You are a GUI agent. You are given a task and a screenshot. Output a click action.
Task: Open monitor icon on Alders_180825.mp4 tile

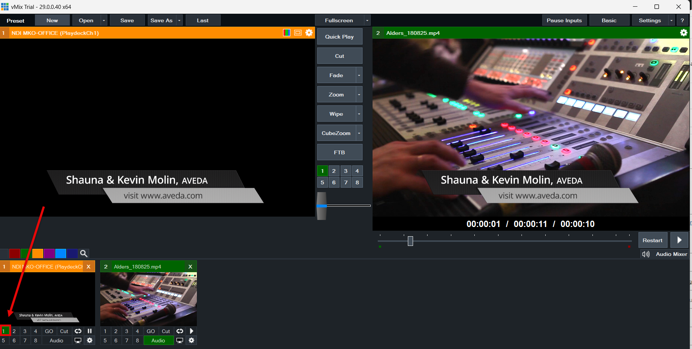point(180,340)
